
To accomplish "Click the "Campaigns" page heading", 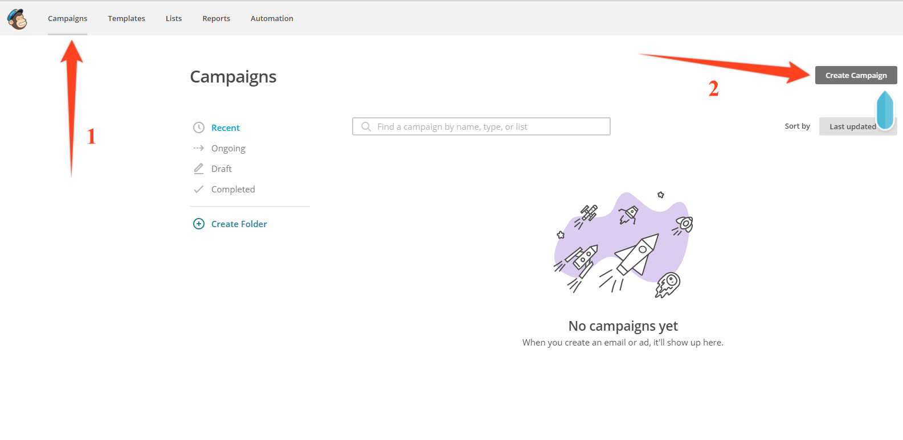I will [233, 77].
